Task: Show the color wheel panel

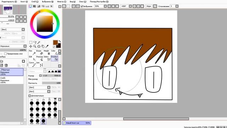Action: tap(31, 6)
